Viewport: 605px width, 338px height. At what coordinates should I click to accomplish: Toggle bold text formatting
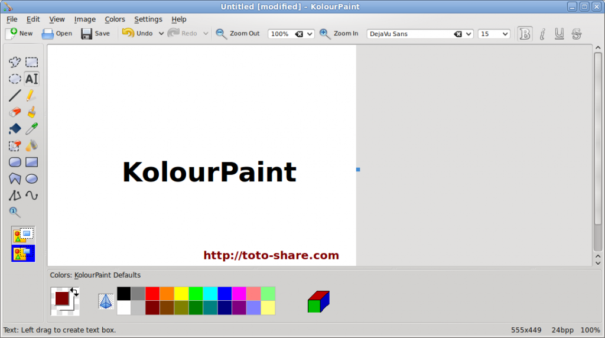point(525,34)
